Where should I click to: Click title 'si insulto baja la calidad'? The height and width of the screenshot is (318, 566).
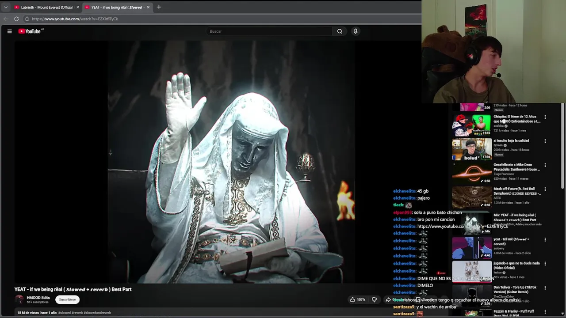click(511, 141)
